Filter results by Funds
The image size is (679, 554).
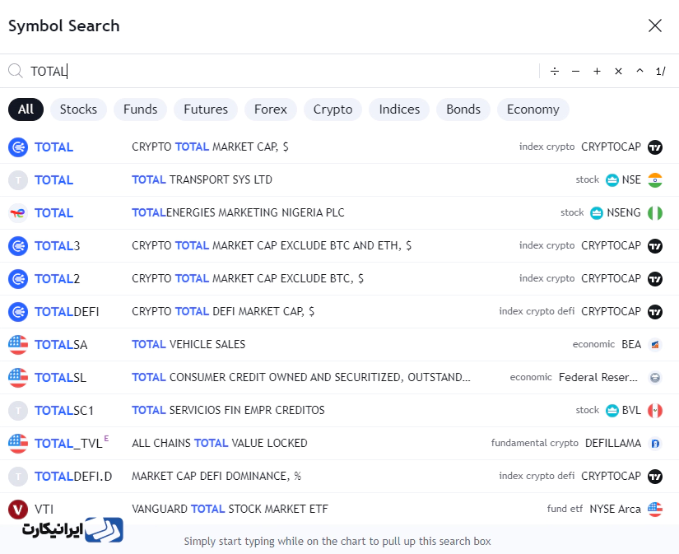(140, 109)
